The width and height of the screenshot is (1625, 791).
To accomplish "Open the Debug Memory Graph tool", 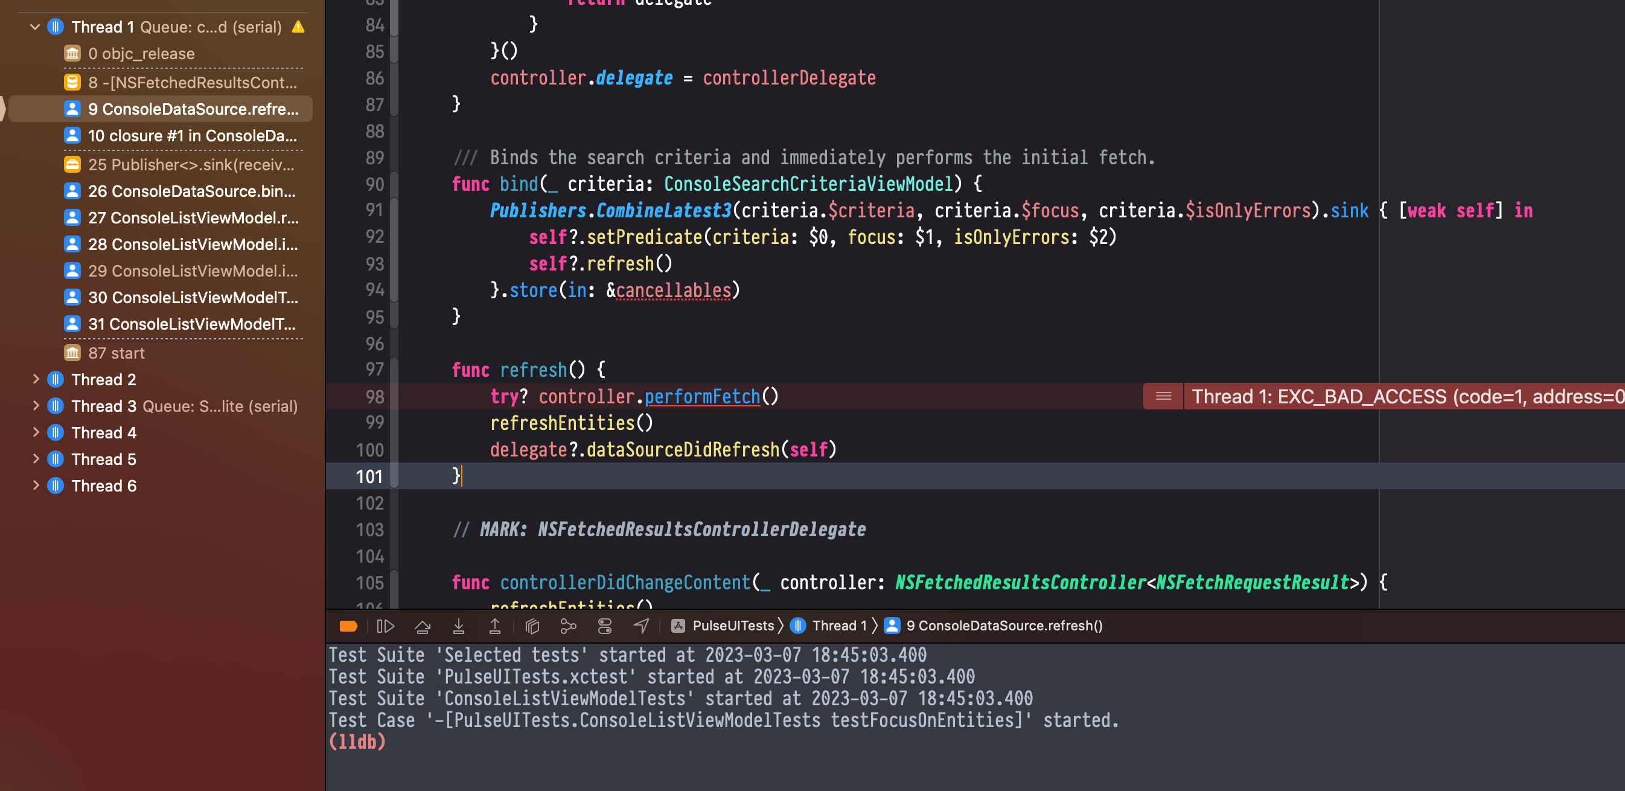I will (x=569, y=625).
